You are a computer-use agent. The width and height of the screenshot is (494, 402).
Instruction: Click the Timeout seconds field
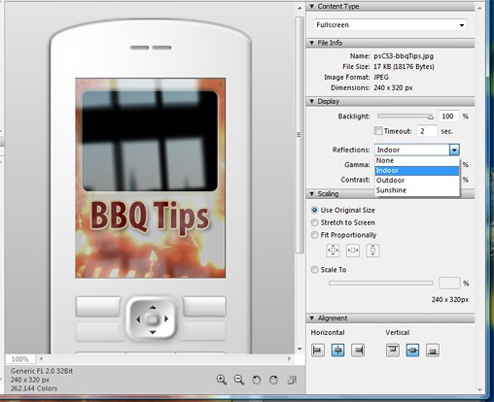pyautogui.click(x=427, y=131)
